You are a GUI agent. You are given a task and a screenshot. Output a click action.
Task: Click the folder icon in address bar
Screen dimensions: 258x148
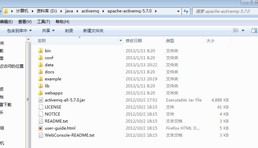tap(6, 11)
